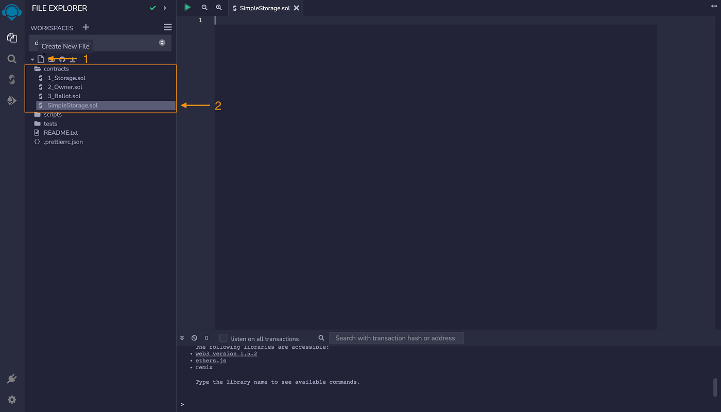
Task: Open Deploy and run transactions icon
Action: 12,100
